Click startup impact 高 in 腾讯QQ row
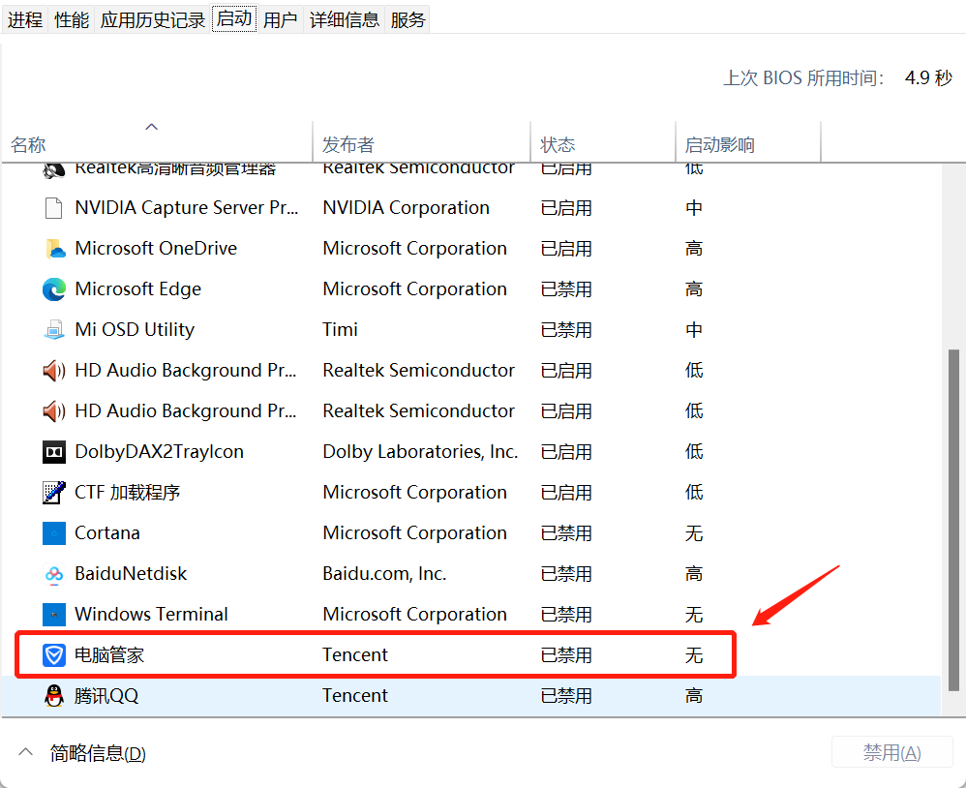The image size is (966, 788). (694, 696)
